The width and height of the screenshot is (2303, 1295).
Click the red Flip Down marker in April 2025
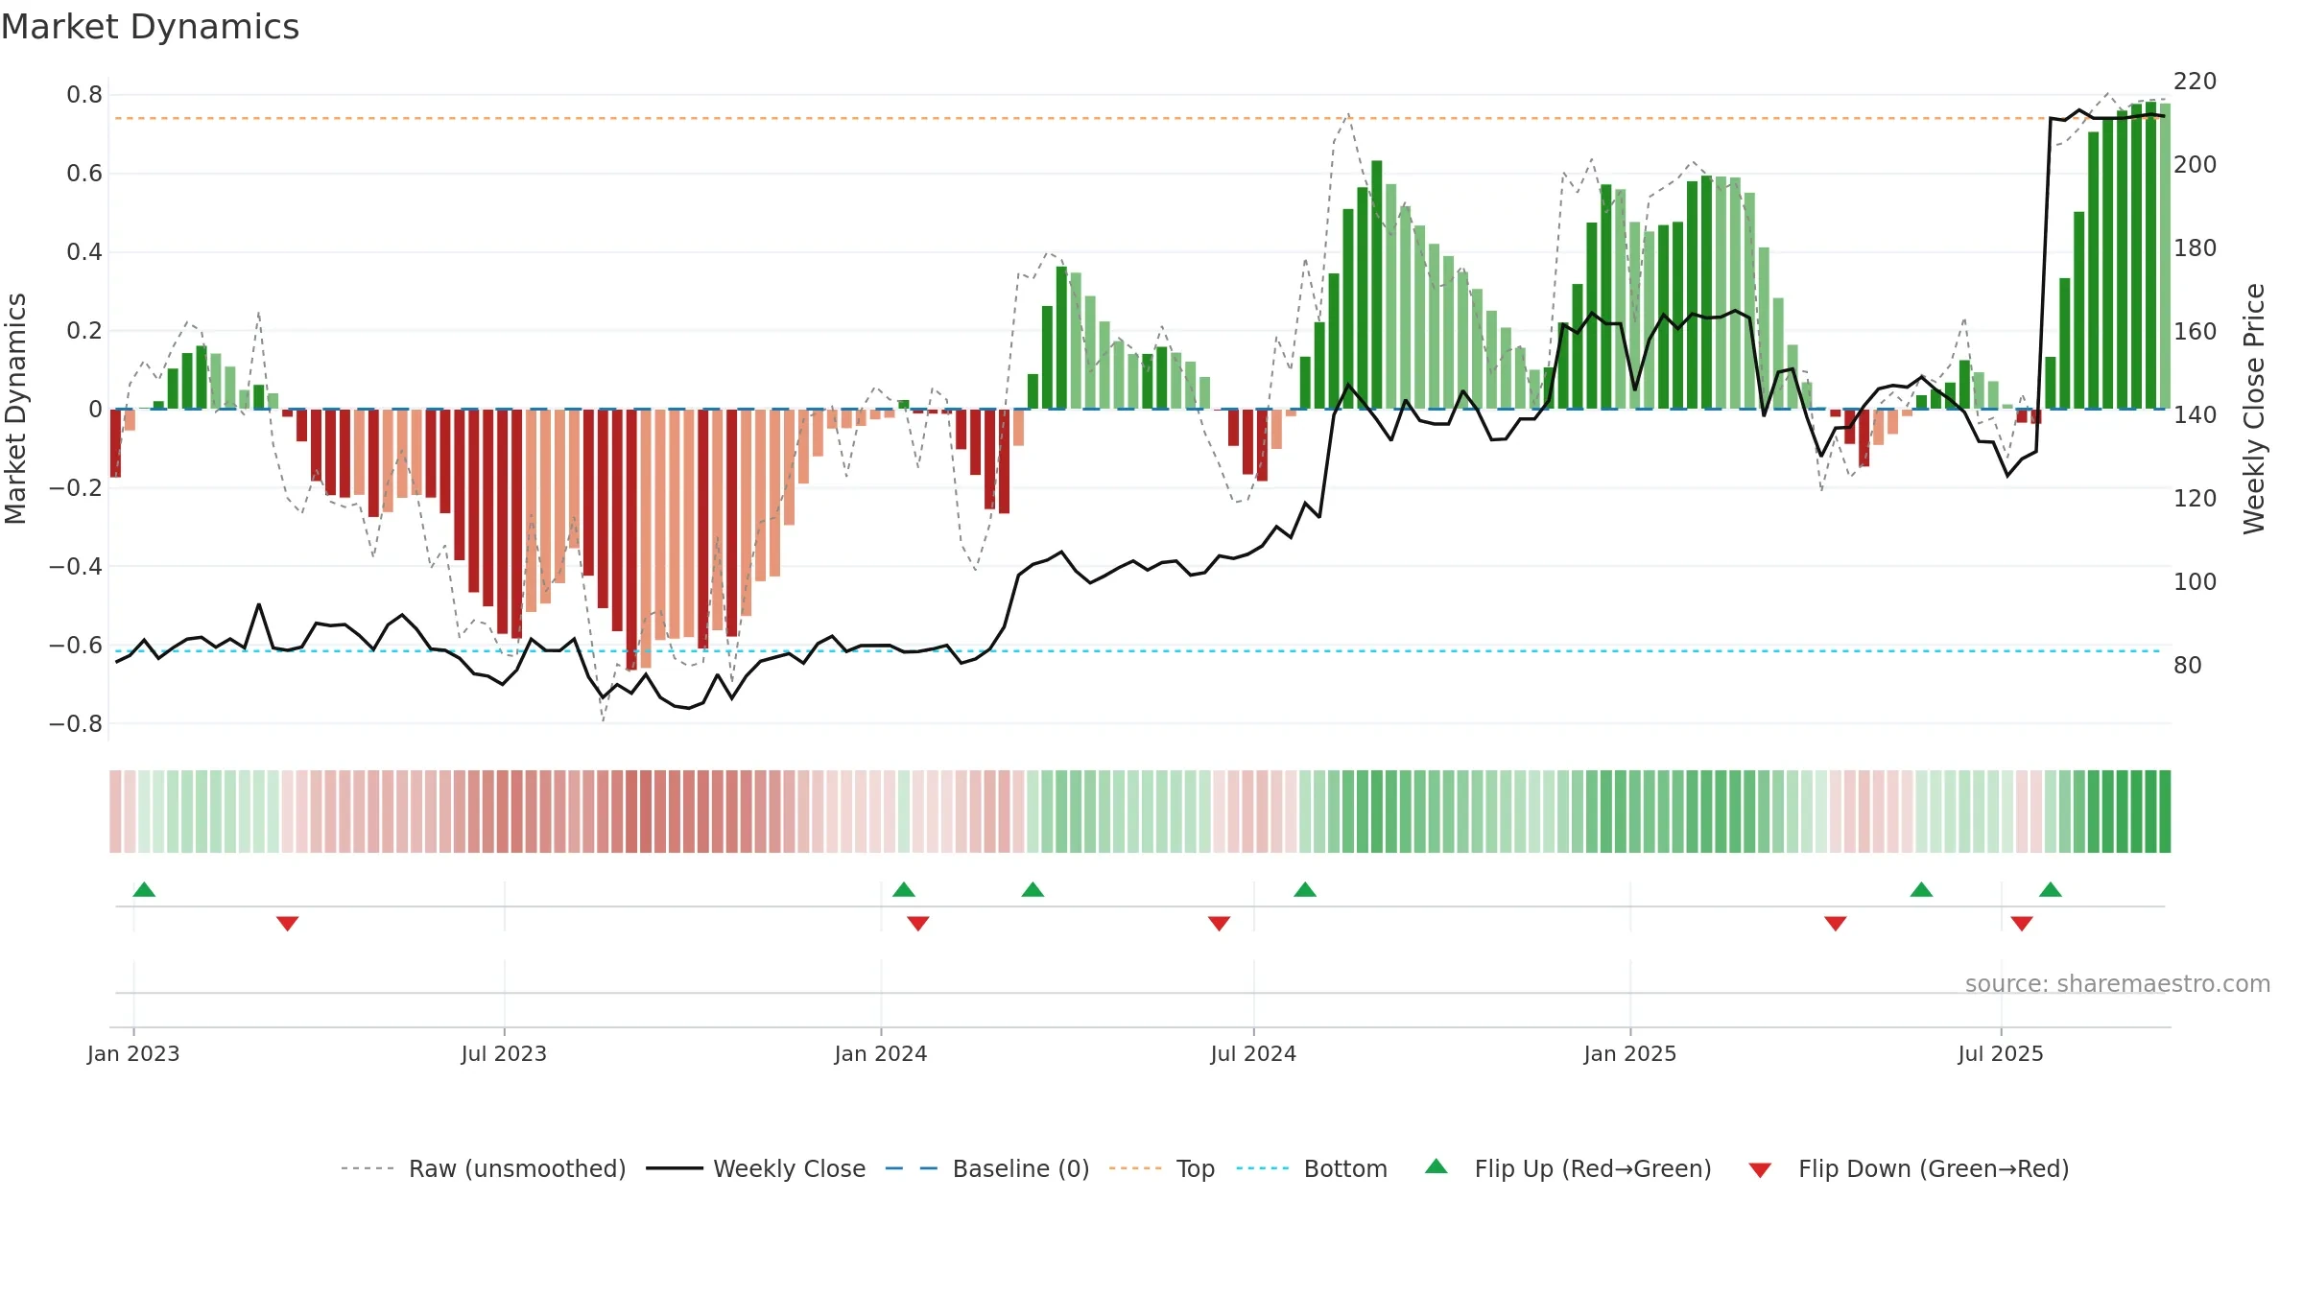[1836, 924]
